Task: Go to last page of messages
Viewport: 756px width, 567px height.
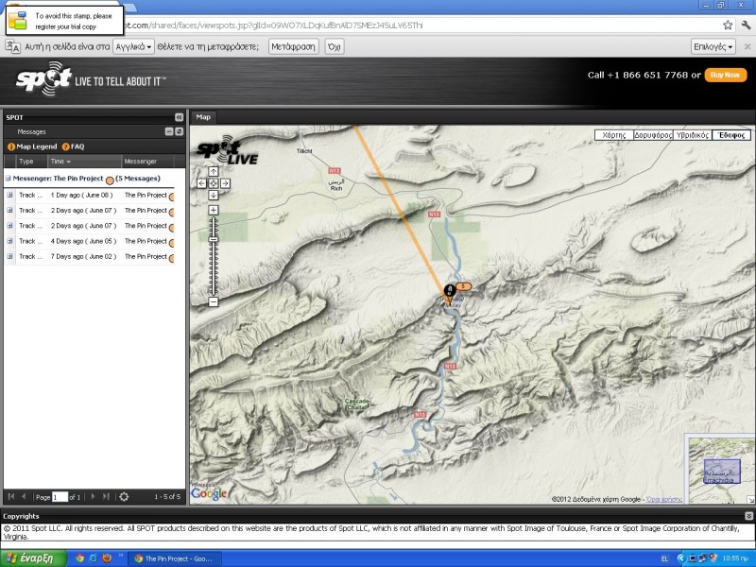Action: 106,497
